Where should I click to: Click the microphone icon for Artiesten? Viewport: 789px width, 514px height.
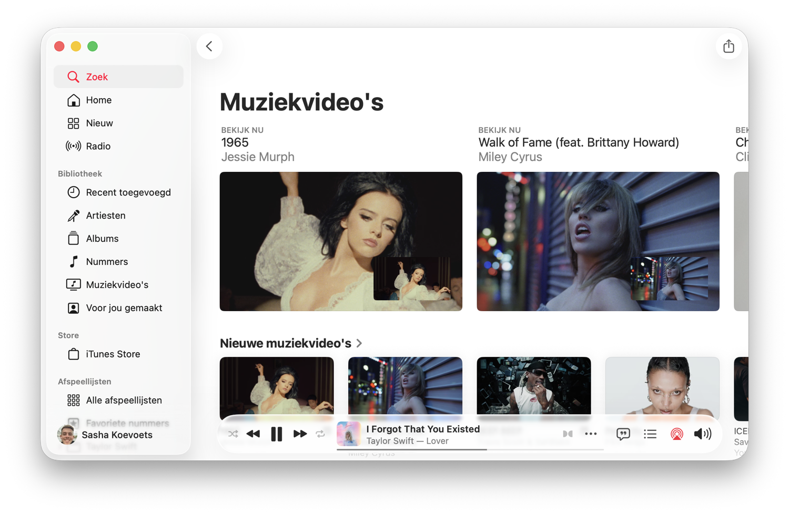73,215
